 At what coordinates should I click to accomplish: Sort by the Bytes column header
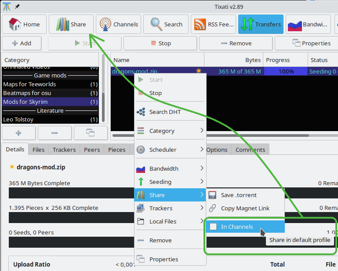point(233,60)
